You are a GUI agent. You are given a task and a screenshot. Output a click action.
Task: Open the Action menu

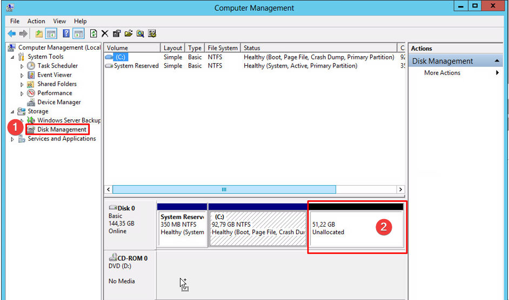[x=36, y=21]
